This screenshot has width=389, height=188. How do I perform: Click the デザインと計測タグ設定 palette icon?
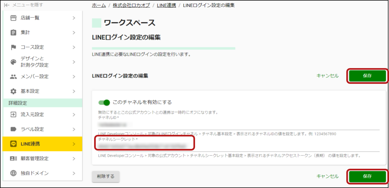(13, 62)
